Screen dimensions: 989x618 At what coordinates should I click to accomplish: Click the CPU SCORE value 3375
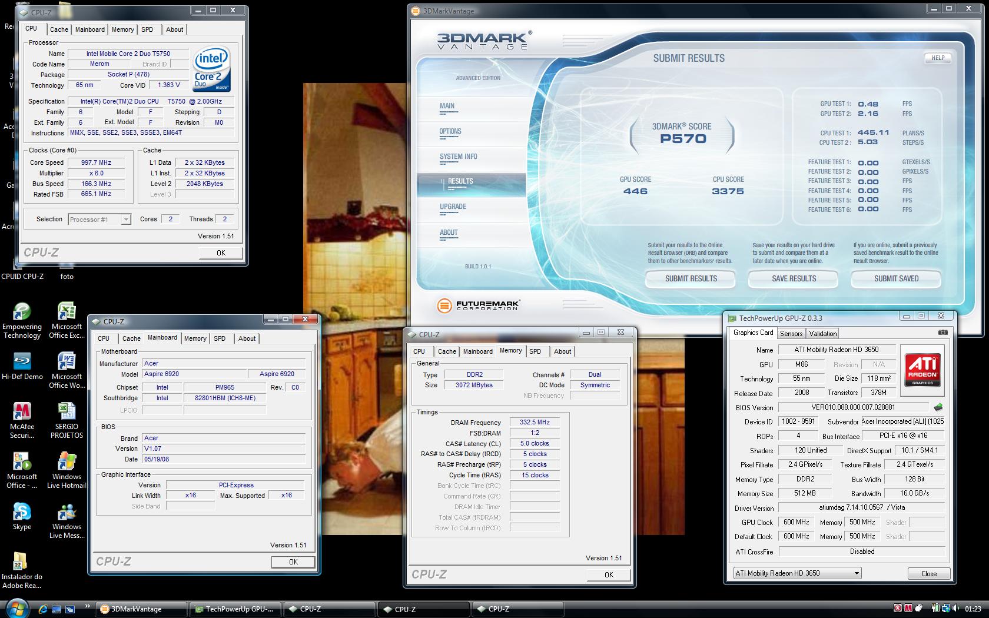(728, 191)
